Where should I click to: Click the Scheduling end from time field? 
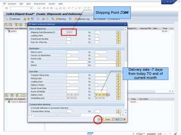click(72, 98)
